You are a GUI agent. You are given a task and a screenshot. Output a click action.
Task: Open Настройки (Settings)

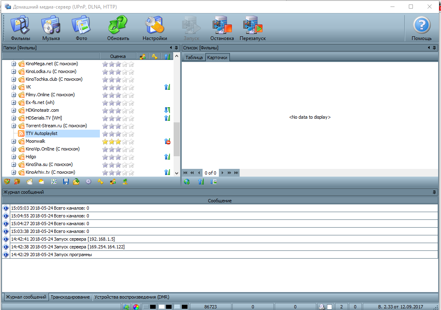pos(154,28)
